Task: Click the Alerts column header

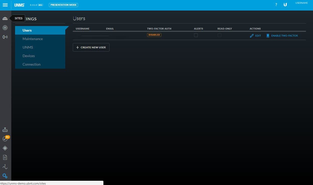Action: point(199,29)
